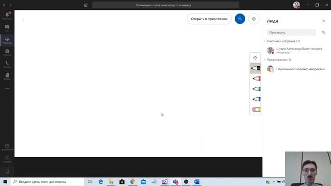Open Files section in the left sidebar

coord(7,76)
